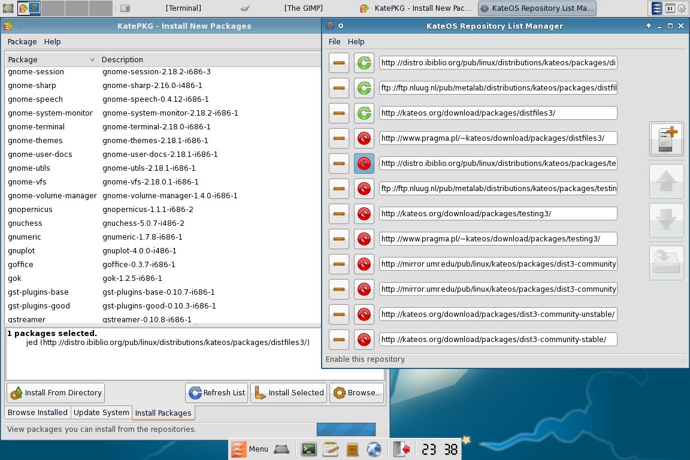Enable the kateos.org testing3 repository
Screen dimensions: 690x460
click(x=364, y=213)
